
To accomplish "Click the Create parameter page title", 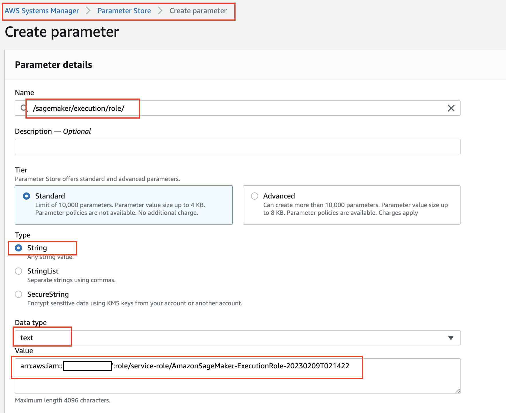I will coord(62,32).
